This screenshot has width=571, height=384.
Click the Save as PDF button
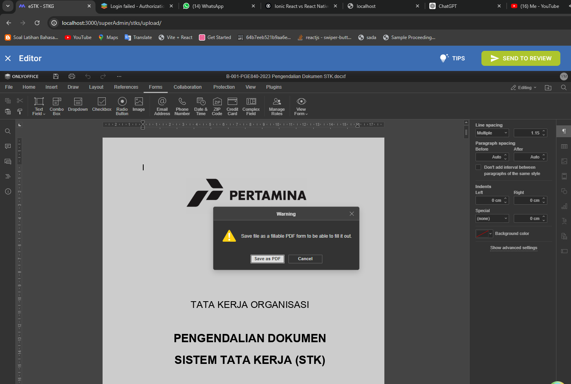point(268,259)
